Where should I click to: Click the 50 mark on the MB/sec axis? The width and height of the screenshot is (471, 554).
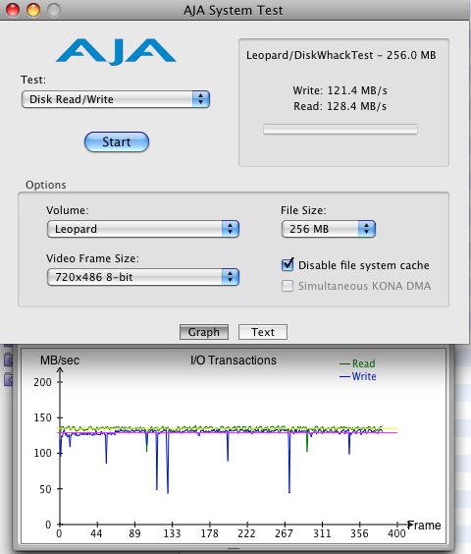45,489
